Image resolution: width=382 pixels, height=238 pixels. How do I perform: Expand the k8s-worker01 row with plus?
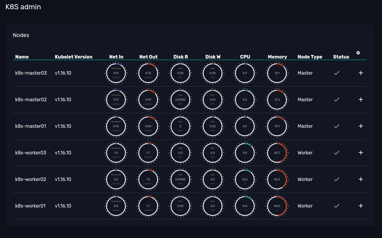tap(361, 206)
